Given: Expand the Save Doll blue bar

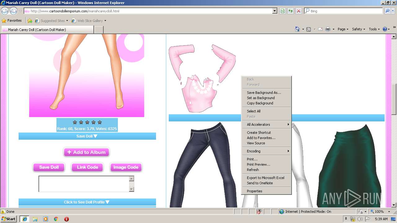Looking at the screenshot, I should [87, 136].
